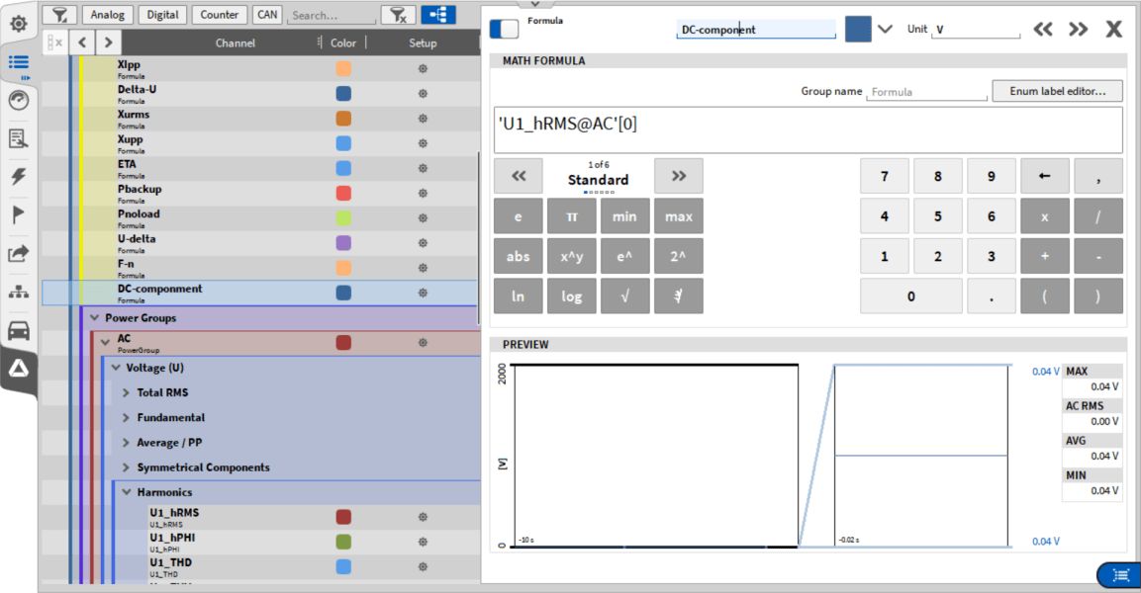Click the Group name input field

point(927,92)
